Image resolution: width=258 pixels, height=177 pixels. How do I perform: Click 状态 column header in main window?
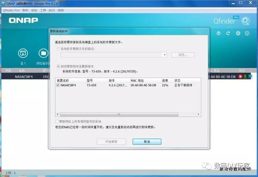(242, 70)
